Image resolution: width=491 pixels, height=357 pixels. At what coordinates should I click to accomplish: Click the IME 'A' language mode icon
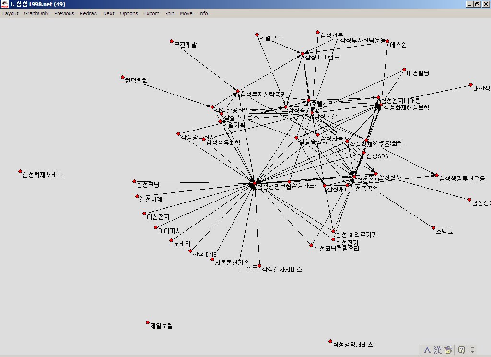click(427, 350)
